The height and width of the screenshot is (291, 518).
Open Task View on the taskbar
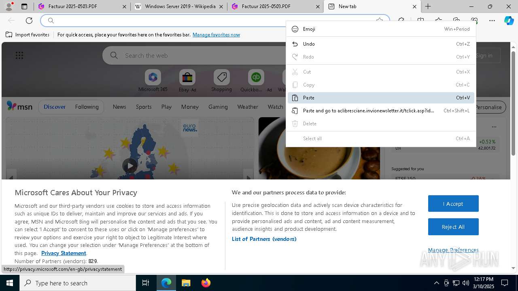pos(146,283)
